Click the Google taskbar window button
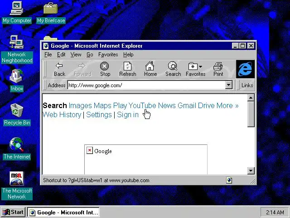 tap(63, 212)
